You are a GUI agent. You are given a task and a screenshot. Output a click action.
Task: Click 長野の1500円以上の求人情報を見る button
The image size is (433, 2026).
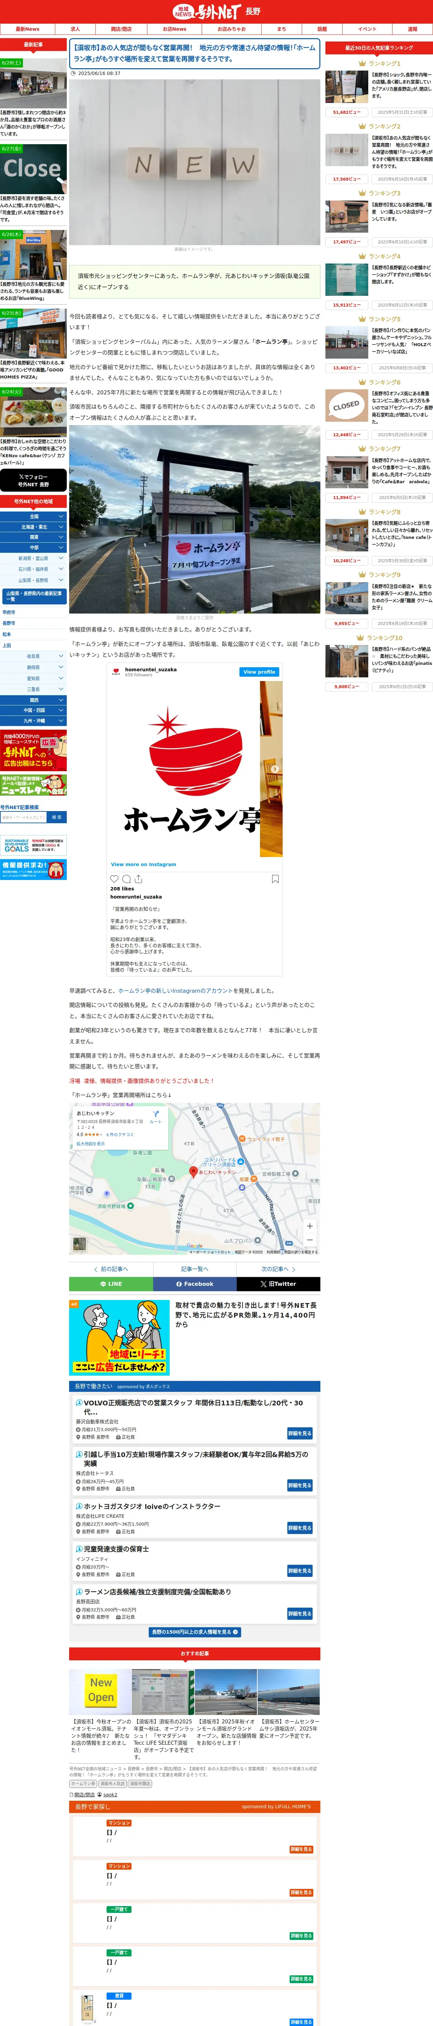[195, 1632]
